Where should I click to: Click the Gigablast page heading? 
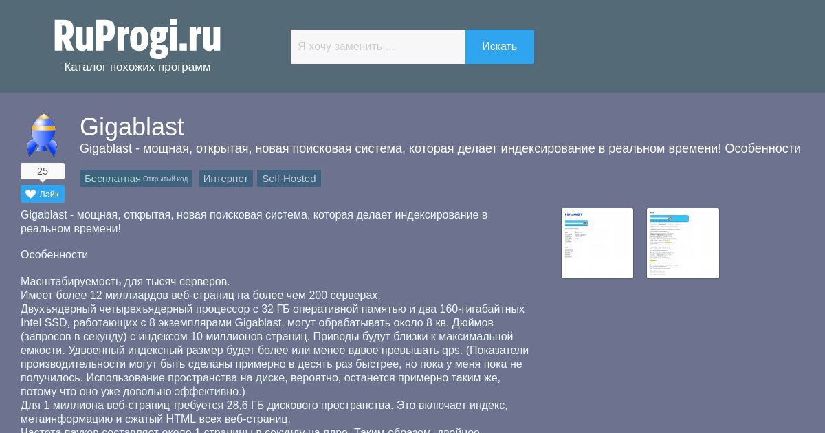(132, 127)
